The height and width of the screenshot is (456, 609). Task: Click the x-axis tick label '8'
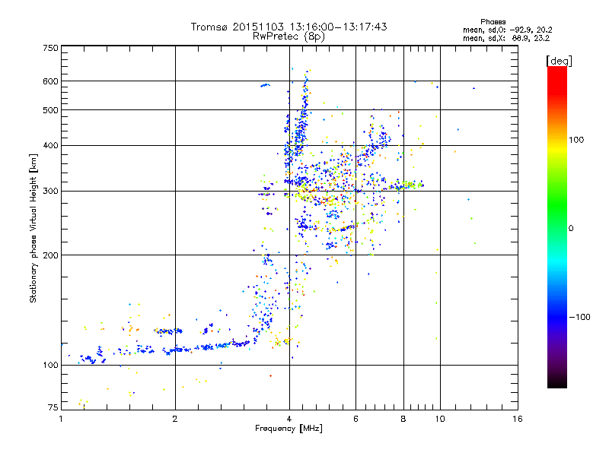pyautogui.click(x=403, y=419)
